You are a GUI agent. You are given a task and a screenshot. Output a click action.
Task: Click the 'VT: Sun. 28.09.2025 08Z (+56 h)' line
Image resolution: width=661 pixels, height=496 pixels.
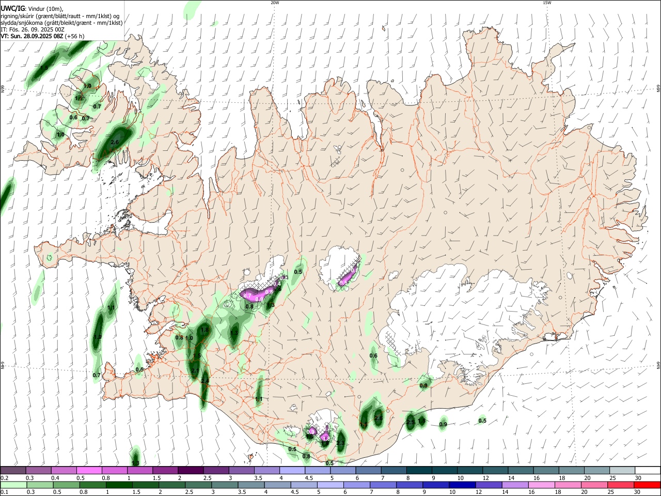click(42, 36)
